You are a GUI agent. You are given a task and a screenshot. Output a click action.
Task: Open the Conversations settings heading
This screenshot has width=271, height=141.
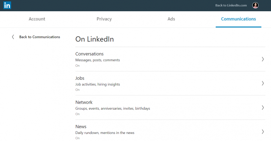(89, 54)
